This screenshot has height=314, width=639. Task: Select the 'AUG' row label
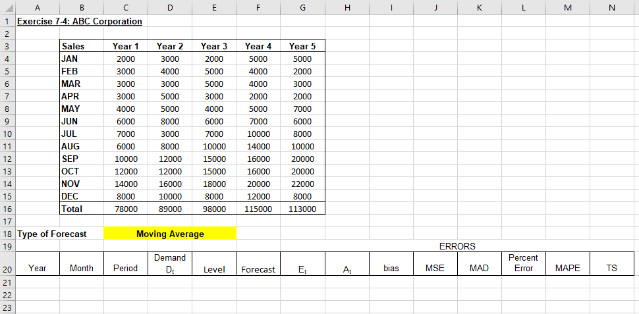click(82, 146)
